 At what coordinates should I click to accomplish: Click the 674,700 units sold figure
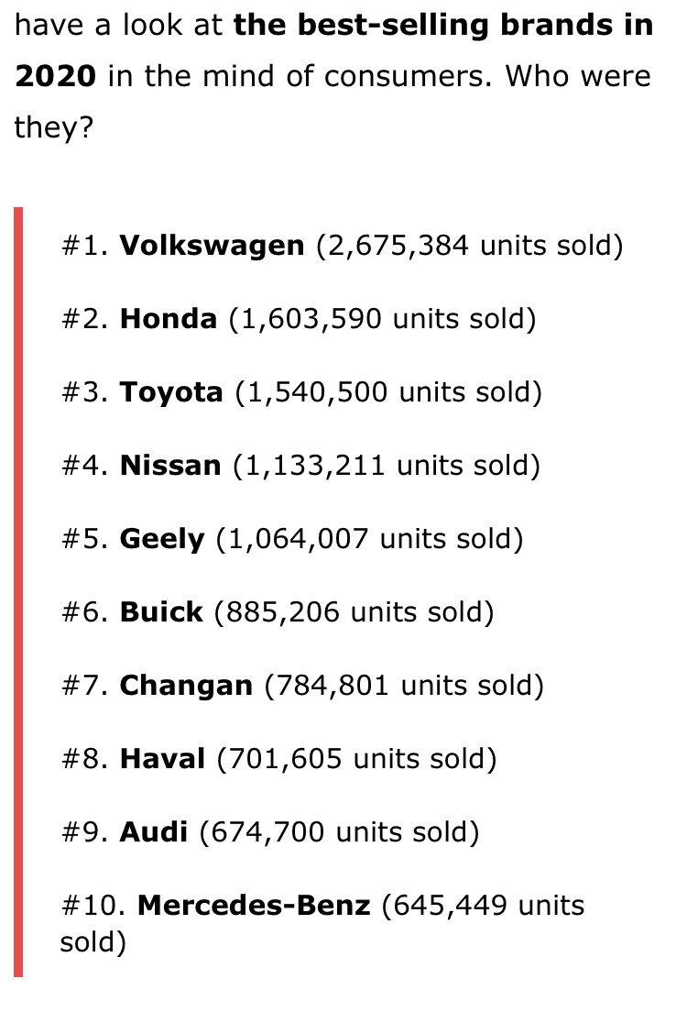pyautogui.click(x=339, y=832)
